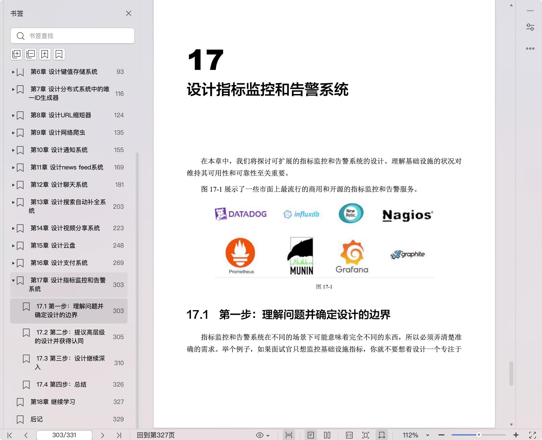Click the bookmark icon beside 第12章 设计聊天系统
Image resolution: width=542 pixels, height=440 pixels.
pyautogui.click(x=20, y=185)
